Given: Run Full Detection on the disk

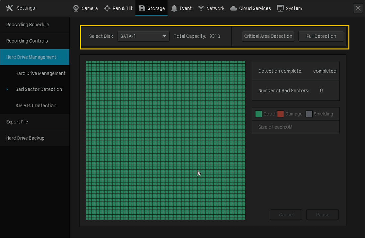Looking at the screenshot, I should point(321,36).
